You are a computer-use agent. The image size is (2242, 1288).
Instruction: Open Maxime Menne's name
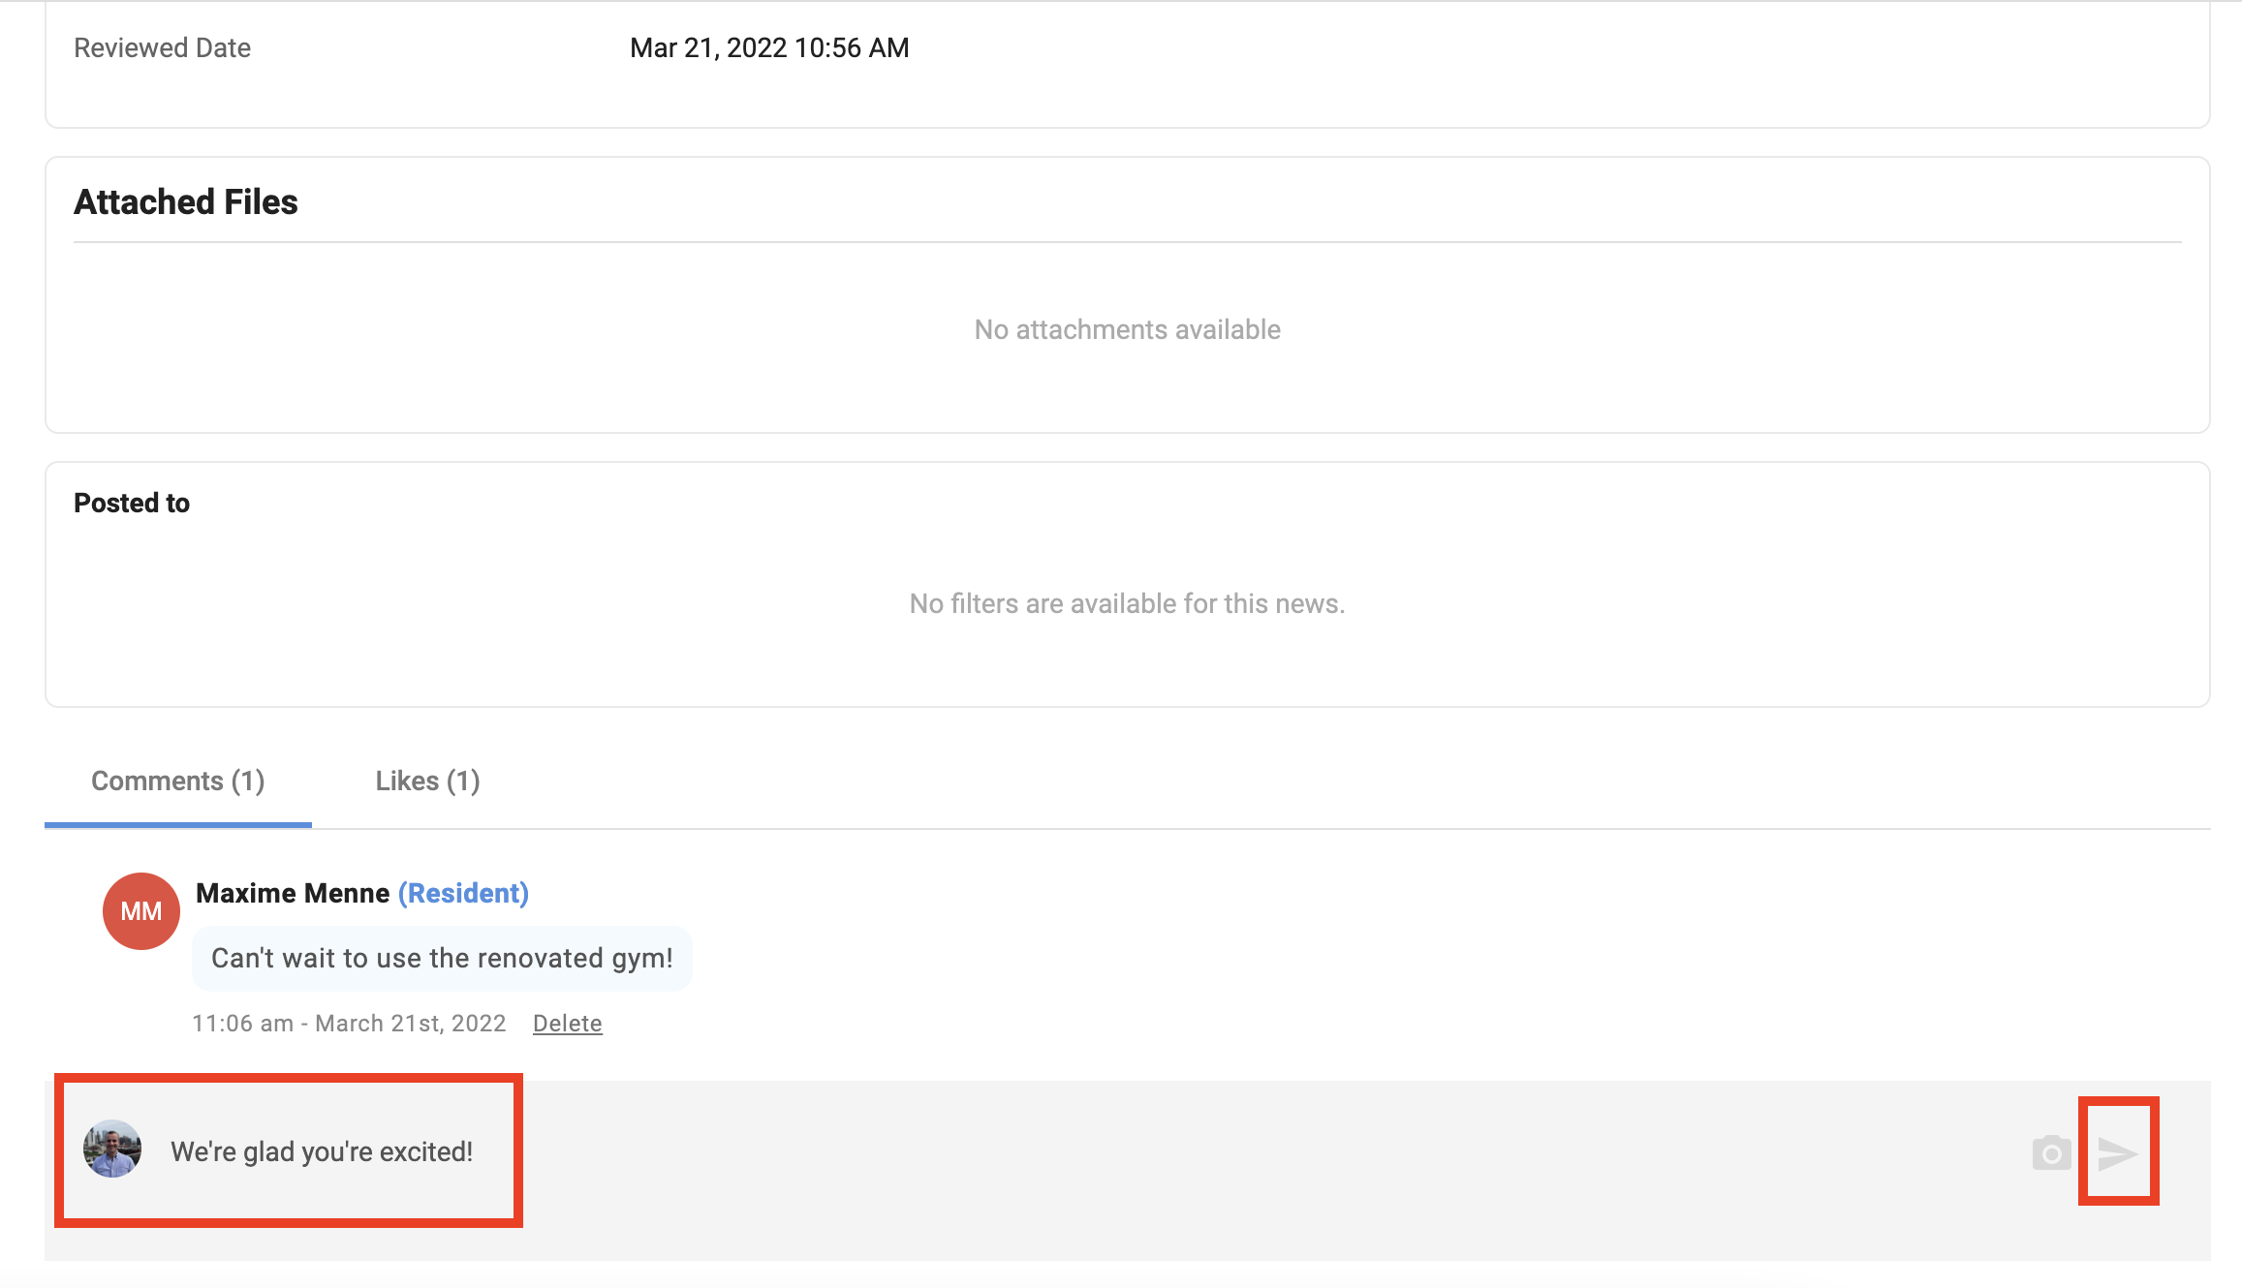coord(293,893)
